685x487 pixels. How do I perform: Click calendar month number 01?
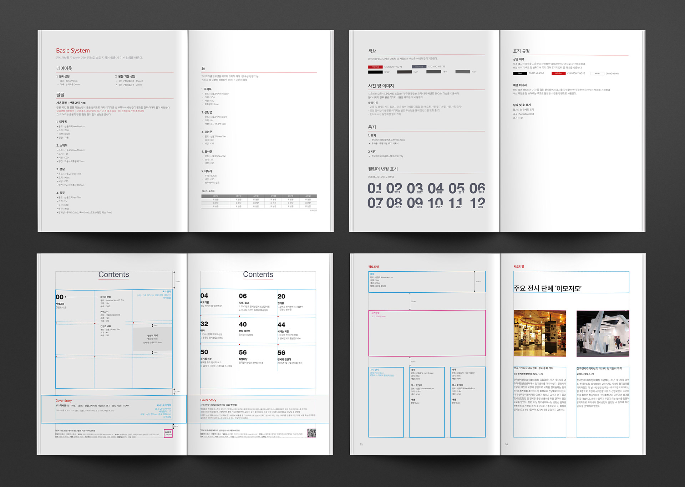375,188
